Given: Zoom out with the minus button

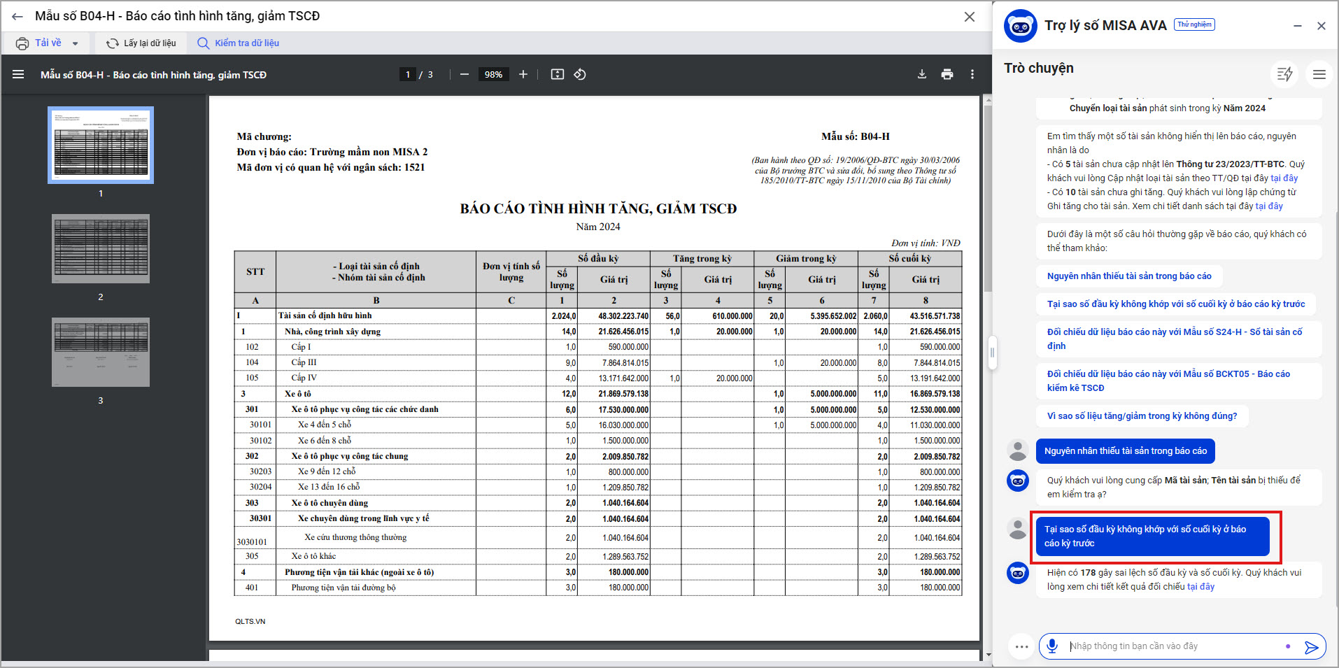Looking at the screenshot, I should 464,74.
